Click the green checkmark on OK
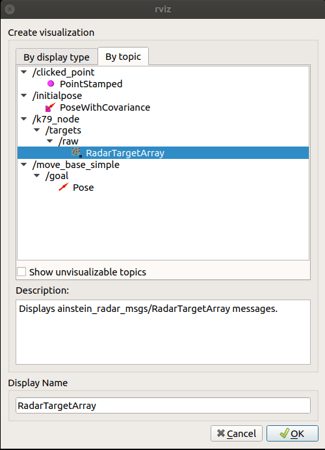 point(284,433)
